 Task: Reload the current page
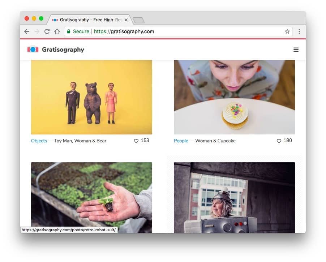[x=47, y=31]
